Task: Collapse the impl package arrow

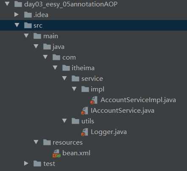Action: [x=74, y=89]
